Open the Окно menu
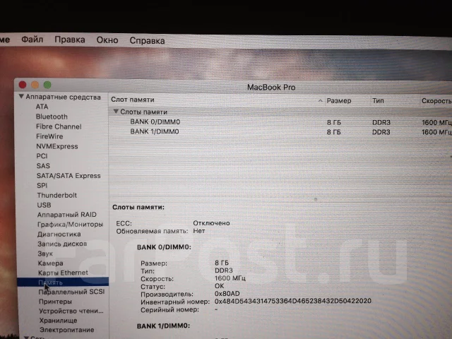 pos(107,40)
